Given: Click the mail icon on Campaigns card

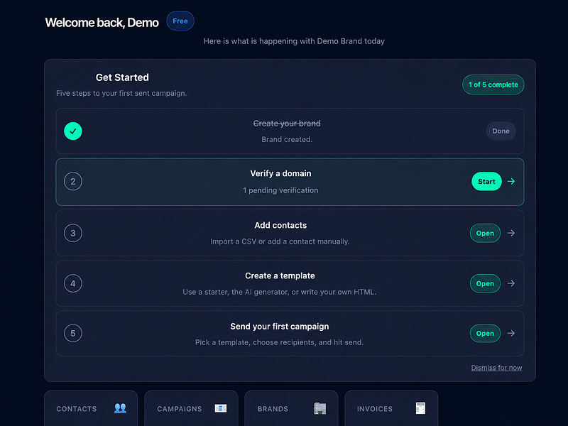Looking at the screenshot, I should pos(221,408).
